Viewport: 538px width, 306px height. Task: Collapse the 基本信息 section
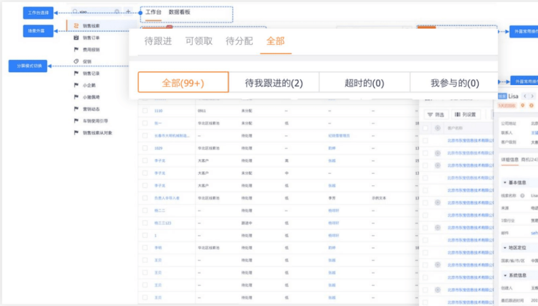click(x=505, y=183)
